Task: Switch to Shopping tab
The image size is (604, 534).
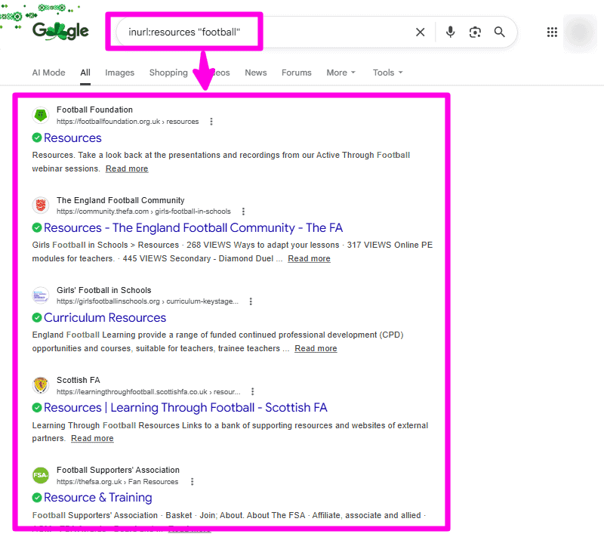Action: click(x=168, y=73)
